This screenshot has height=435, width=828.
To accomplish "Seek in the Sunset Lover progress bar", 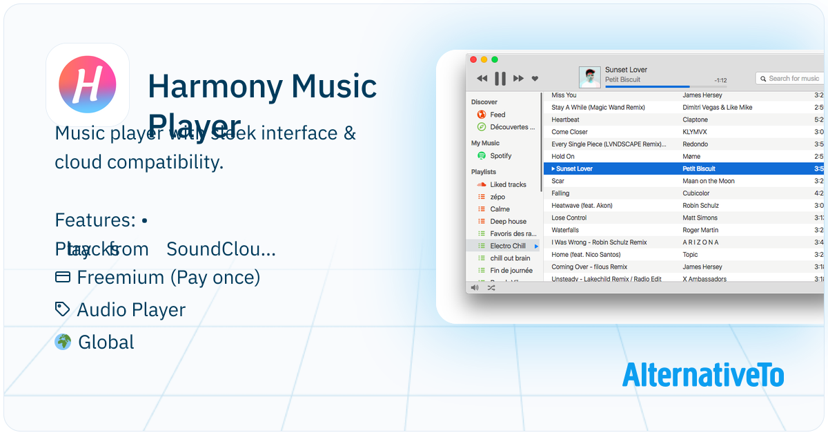I will point(666,86).
